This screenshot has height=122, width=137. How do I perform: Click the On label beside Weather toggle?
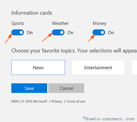pyautogui.click(x=70, y=33)
